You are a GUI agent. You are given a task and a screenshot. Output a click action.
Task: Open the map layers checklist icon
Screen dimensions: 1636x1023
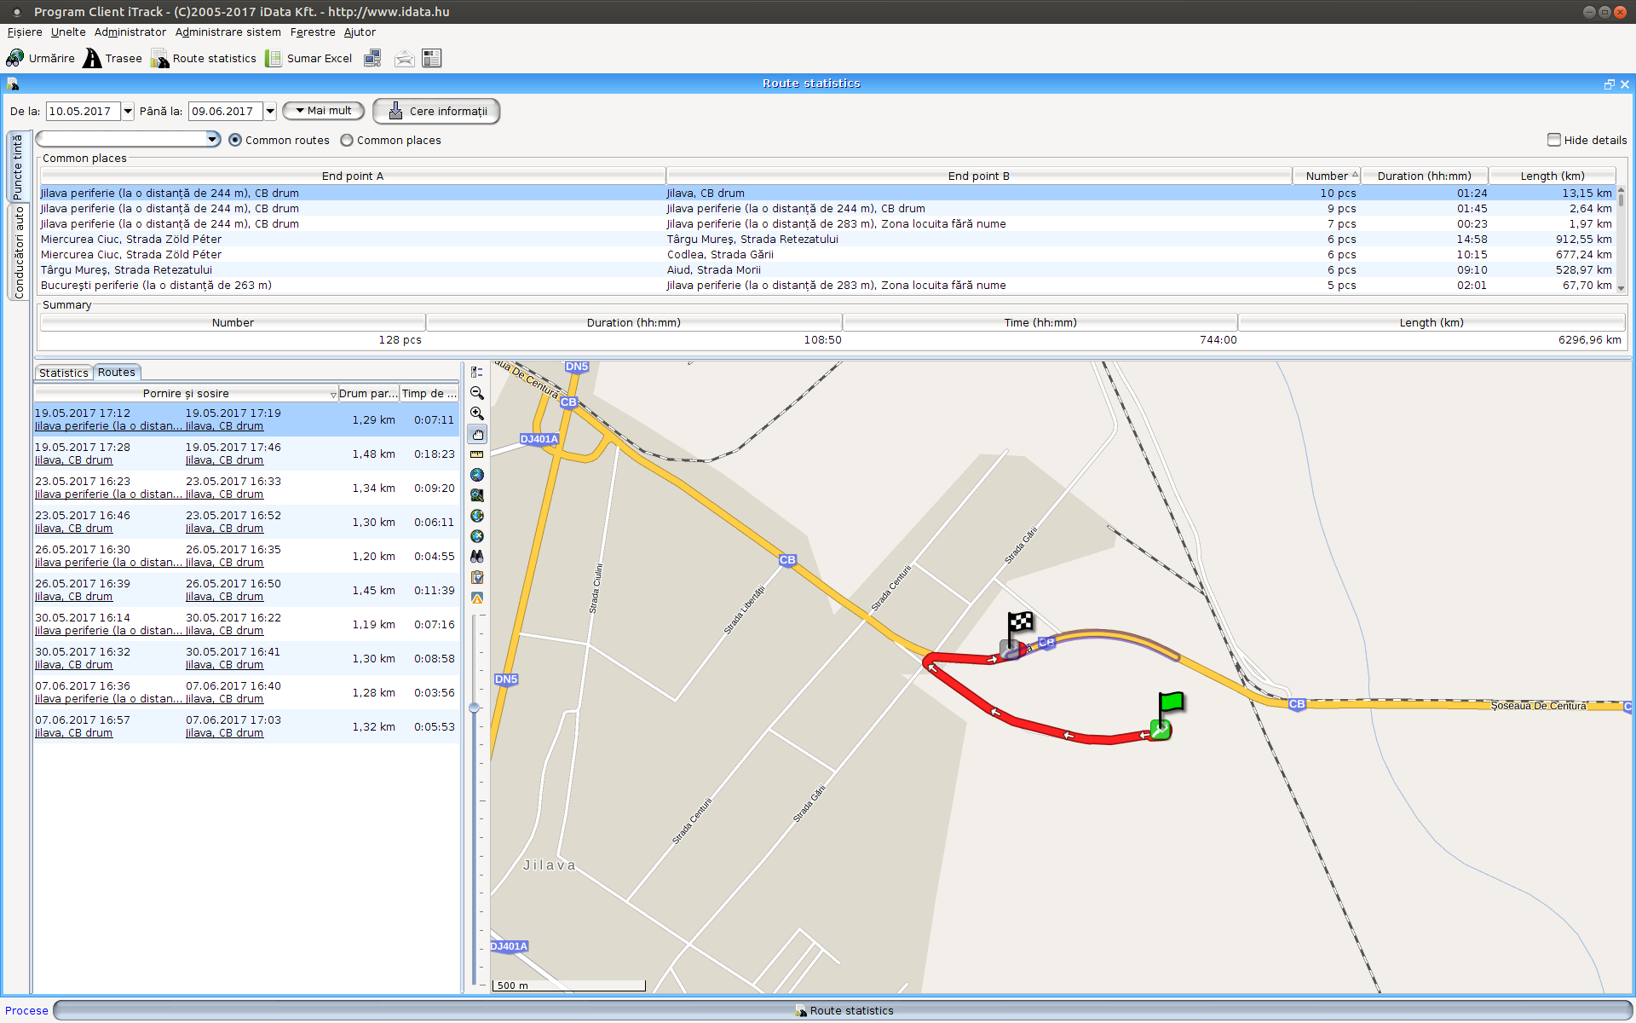click(477, 373)
